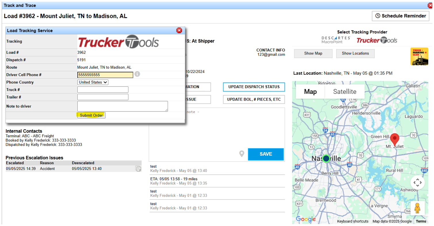Click the info icon beside Driver Cell Phone
This screenshot has width=434, height=226.
click(137, 74)
